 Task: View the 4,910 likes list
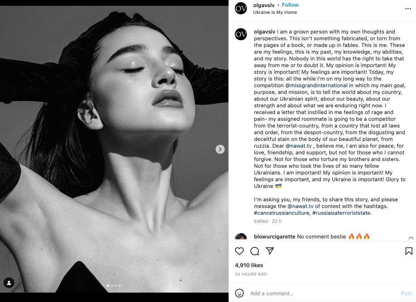249,265
